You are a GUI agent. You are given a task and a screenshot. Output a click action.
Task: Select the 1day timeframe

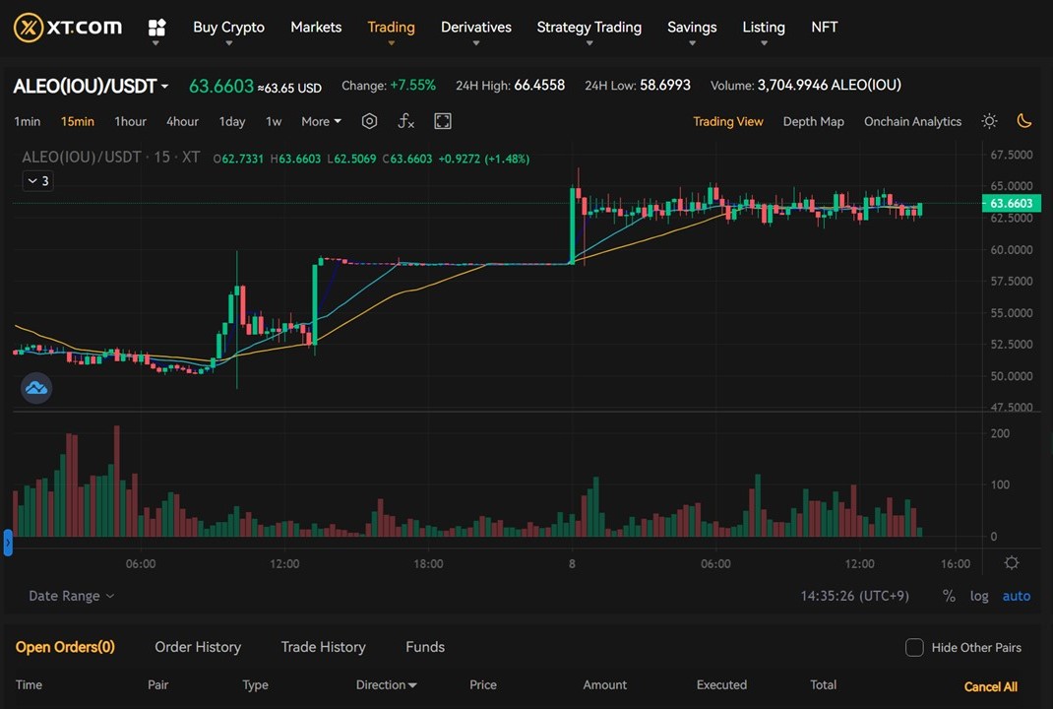point(231,122)
